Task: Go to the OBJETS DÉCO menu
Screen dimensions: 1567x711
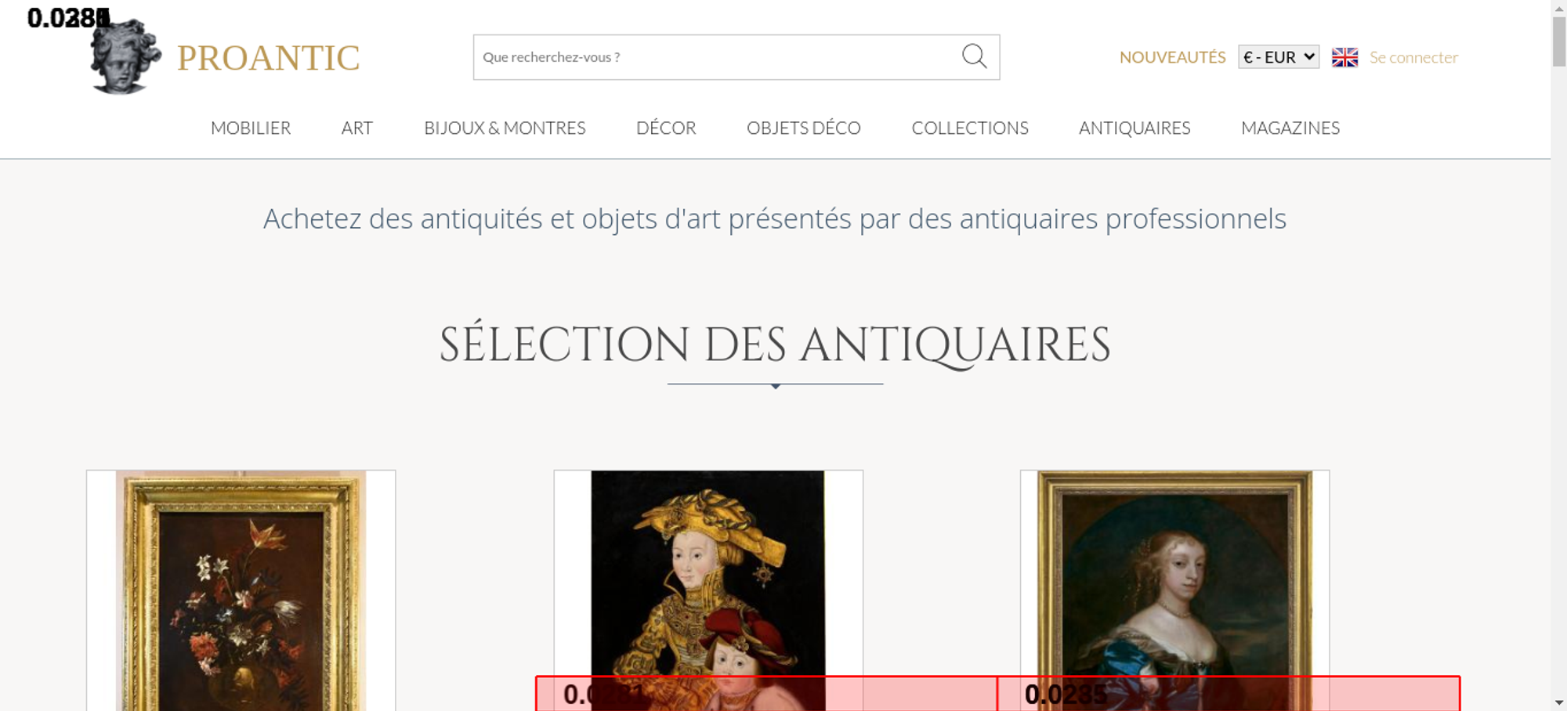Action: click(803, 128)
